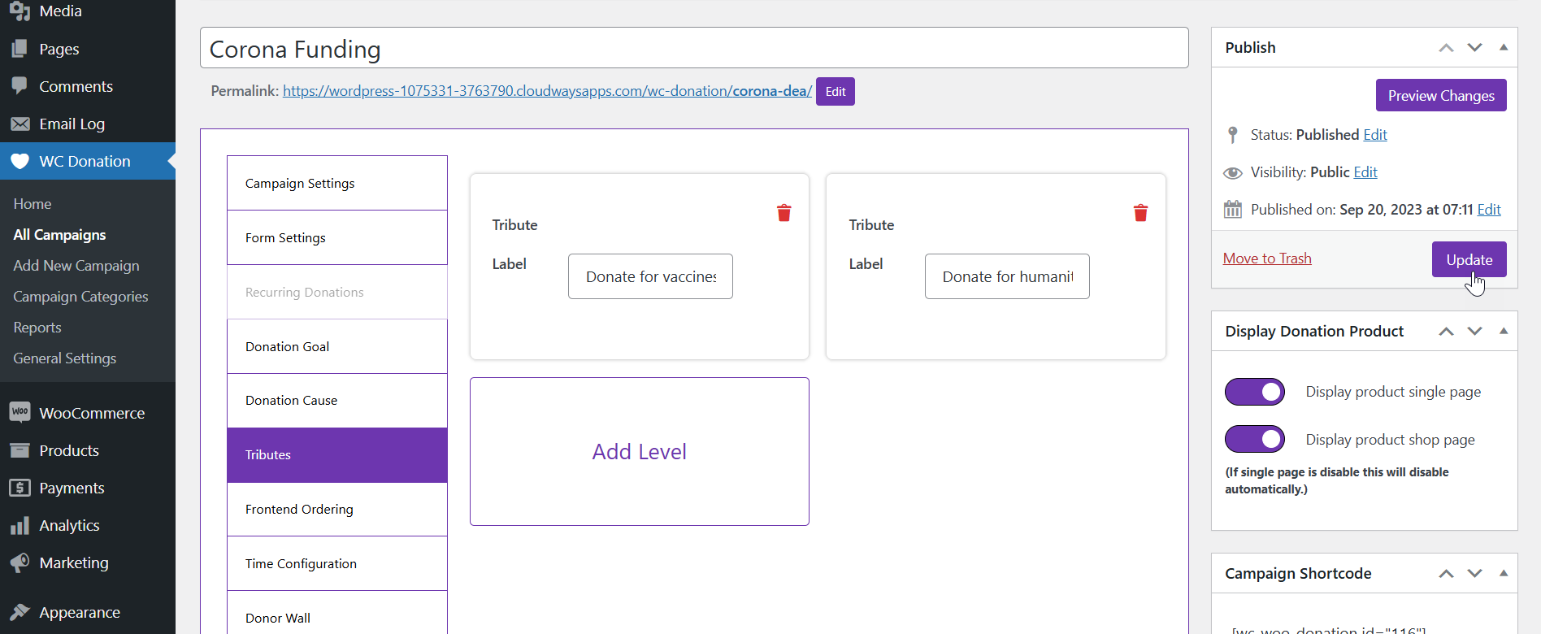Click the status pin icon

pos(1233,135)
